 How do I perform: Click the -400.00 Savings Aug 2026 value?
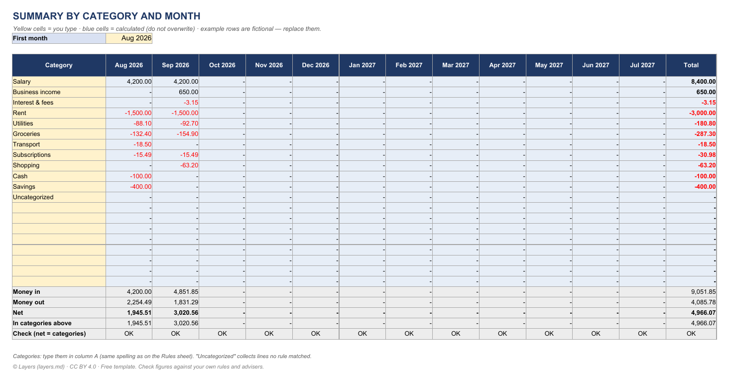point(129,187)
